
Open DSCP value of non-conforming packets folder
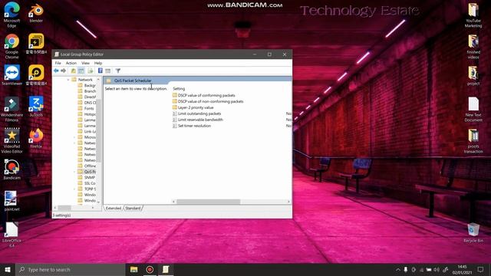pyautogui.click(x=208, y=101)
